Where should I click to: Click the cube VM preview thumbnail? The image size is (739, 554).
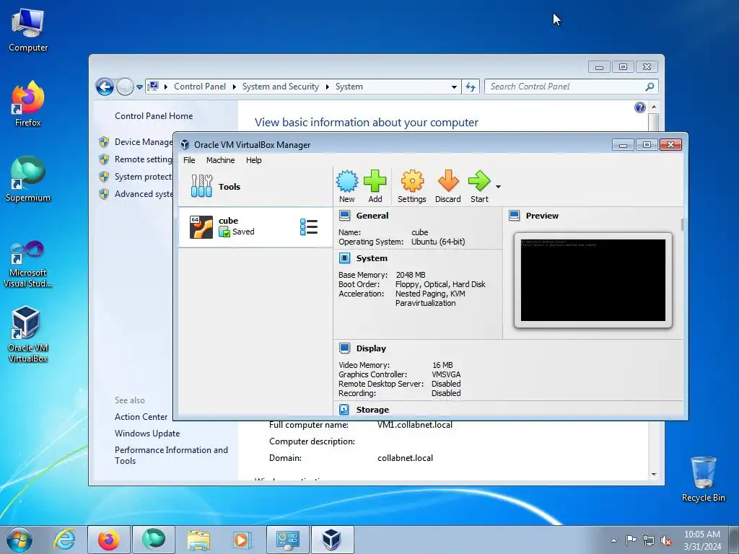point(593,280)
